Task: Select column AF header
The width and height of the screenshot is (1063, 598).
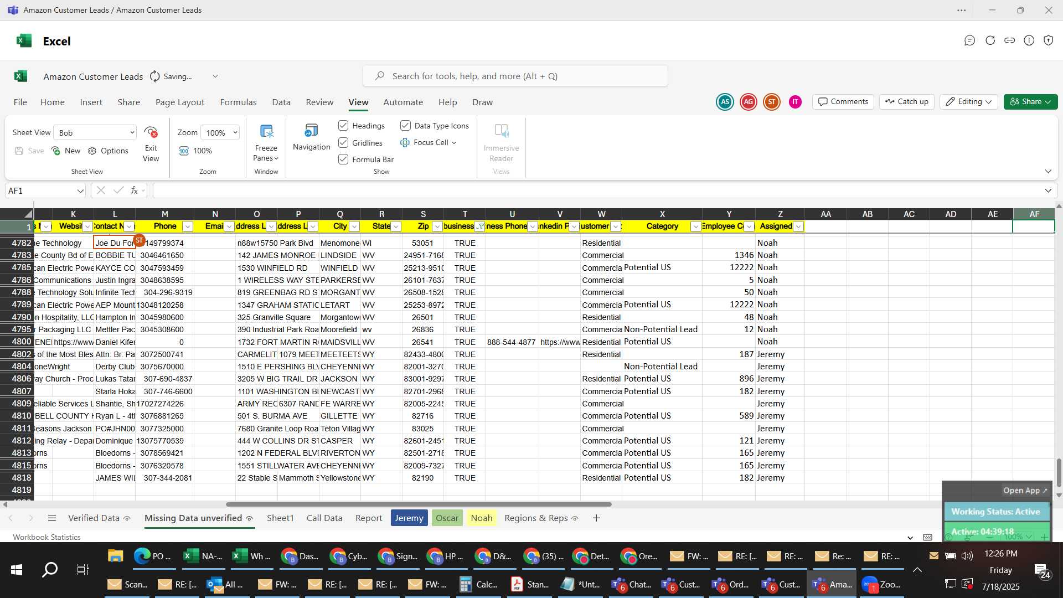Action: (1034, 214)
